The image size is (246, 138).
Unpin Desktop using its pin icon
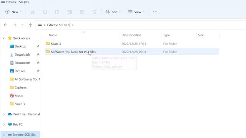point(38,46)
